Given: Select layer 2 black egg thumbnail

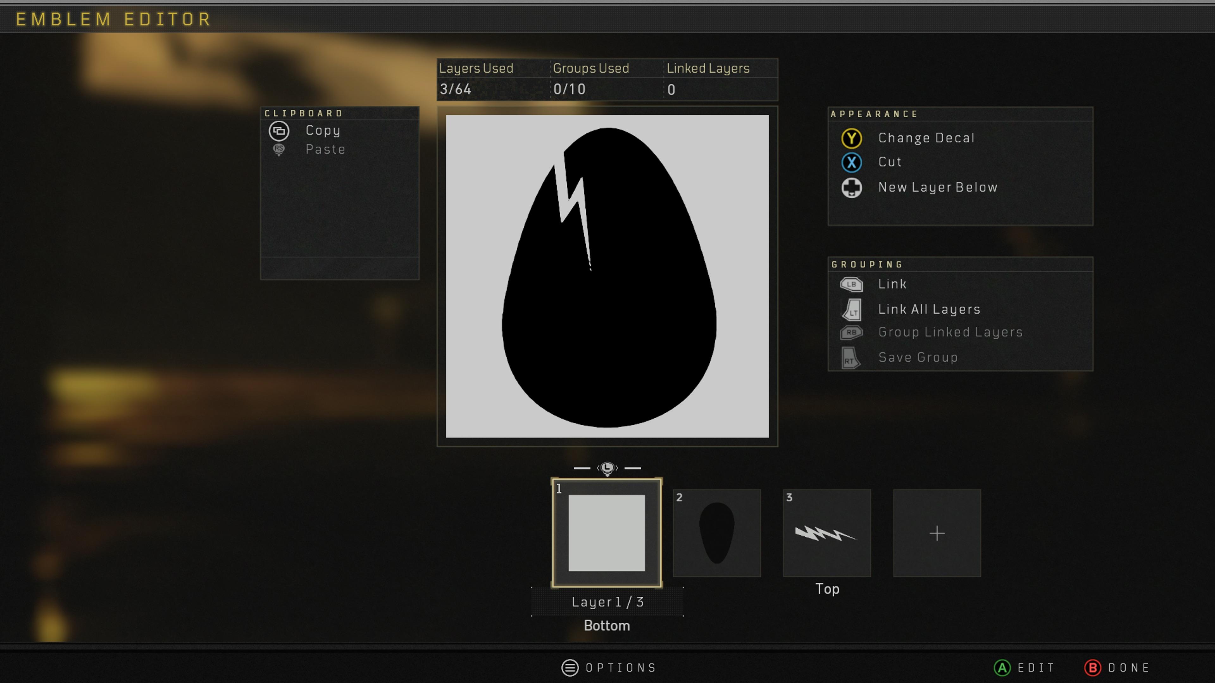Looking at the screenshot, I should tap(716, 532).
